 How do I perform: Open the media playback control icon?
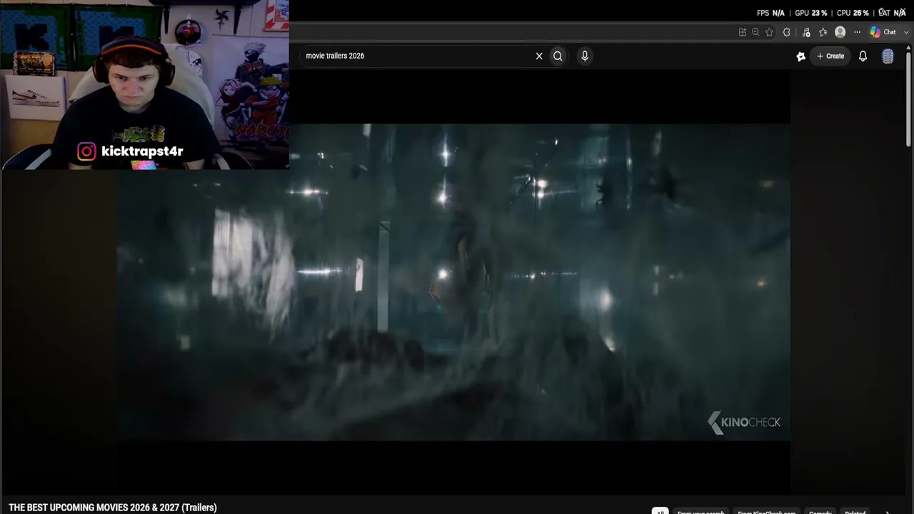click(806, 32)
